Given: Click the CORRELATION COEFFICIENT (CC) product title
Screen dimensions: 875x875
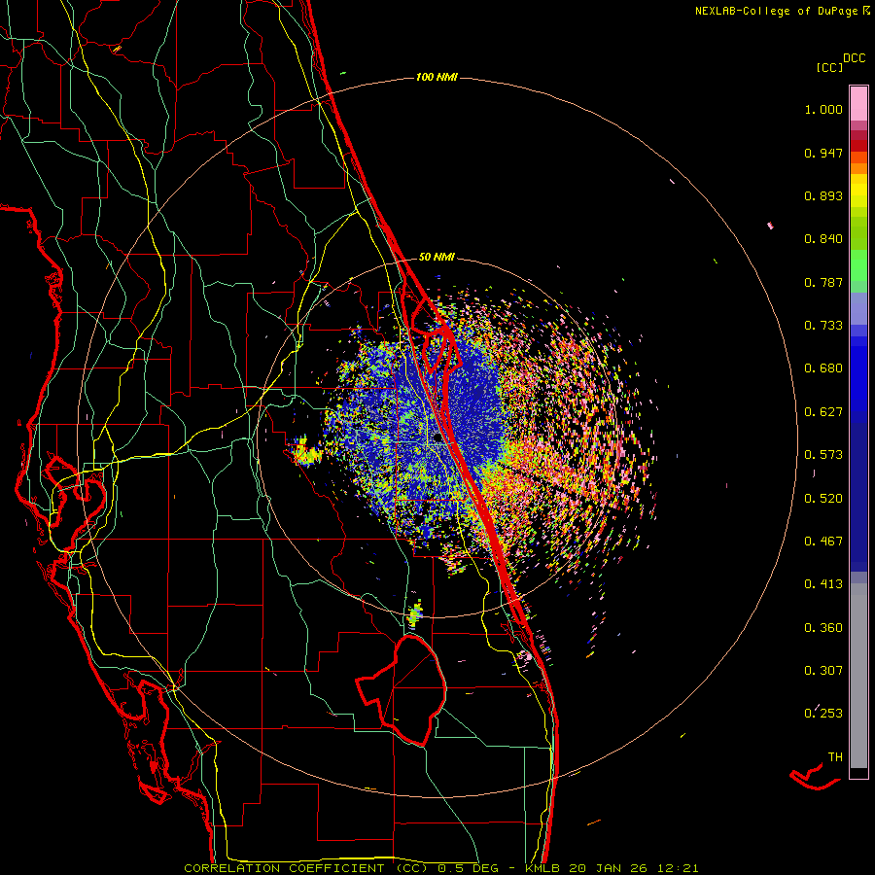Looking at the screenshot, I should (x=306, y=868).
